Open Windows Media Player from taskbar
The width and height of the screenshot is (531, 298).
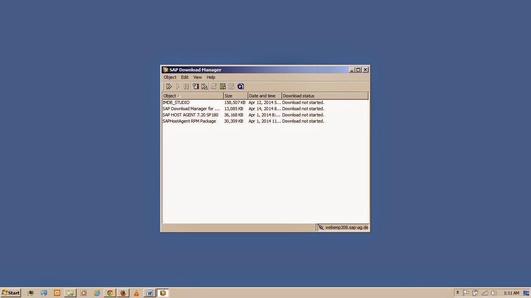click(x=84, y=293)
